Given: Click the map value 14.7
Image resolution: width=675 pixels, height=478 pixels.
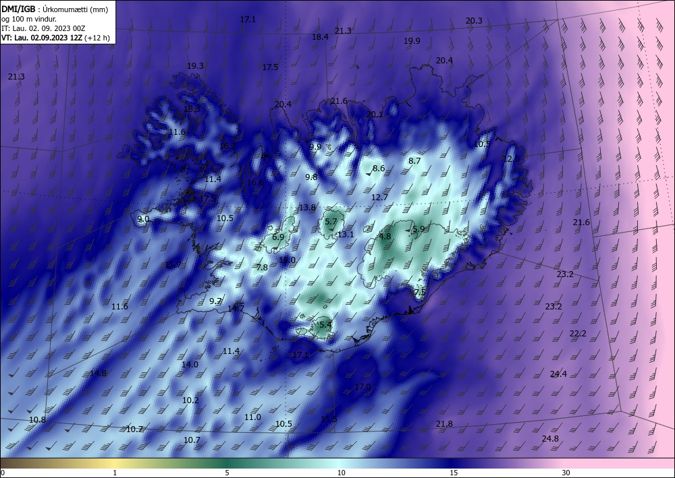Looking at the screenshot, I should pos(236,308).
